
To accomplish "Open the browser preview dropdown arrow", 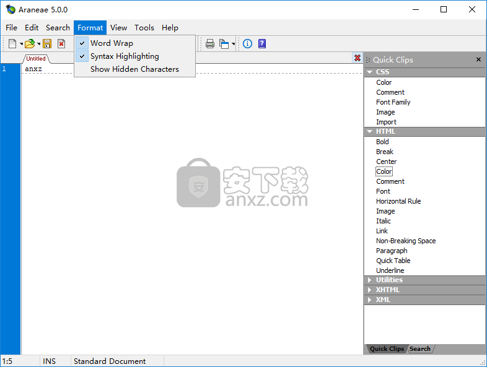I will click(x=233, y=44).
